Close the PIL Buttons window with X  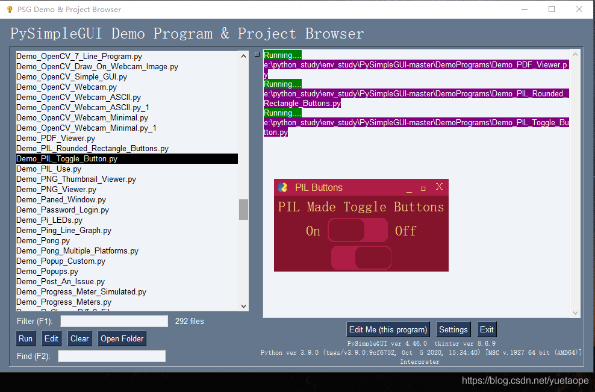439,186
